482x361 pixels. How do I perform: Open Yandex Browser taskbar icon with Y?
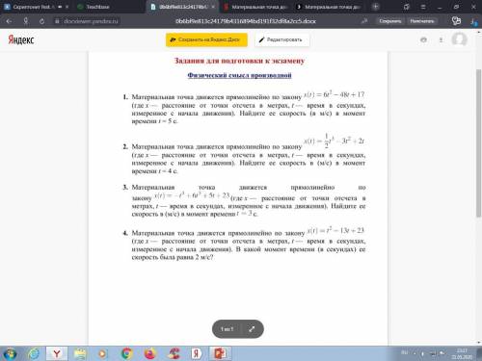[57, 353]
